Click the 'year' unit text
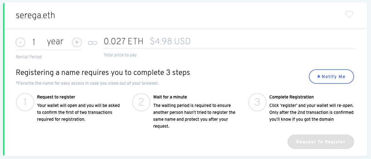371x159 pixels. click(x=55, y=42)
